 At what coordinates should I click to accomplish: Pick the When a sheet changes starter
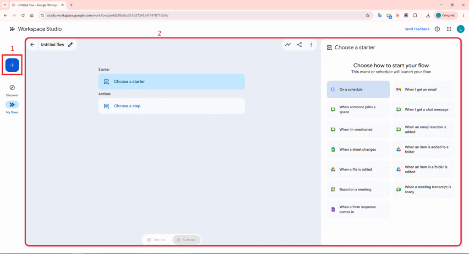358,149
